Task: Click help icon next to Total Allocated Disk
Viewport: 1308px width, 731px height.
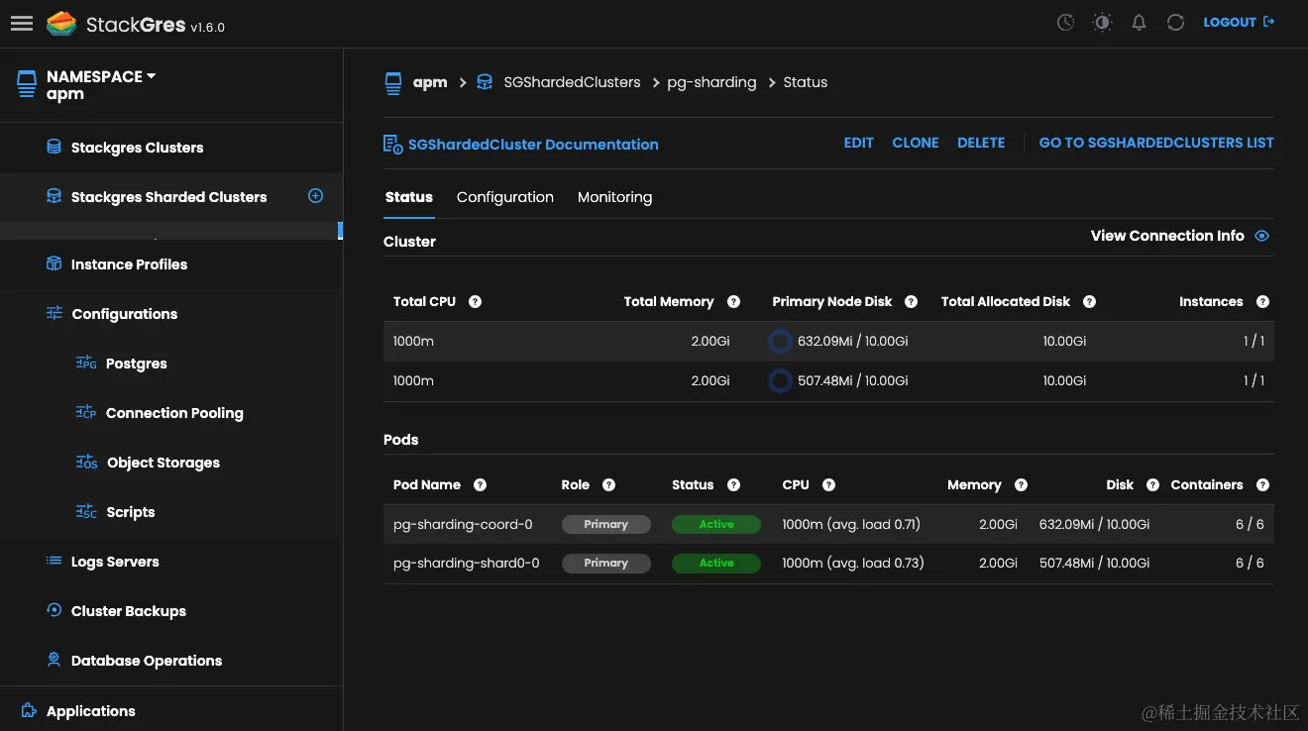Action: [1089, 301]
